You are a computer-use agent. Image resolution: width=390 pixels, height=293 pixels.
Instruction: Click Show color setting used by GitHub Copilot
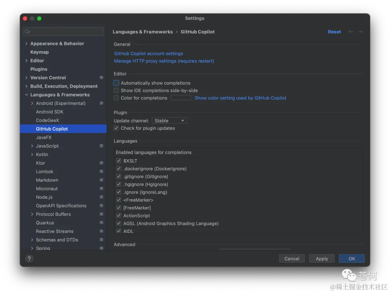point(240,98)
